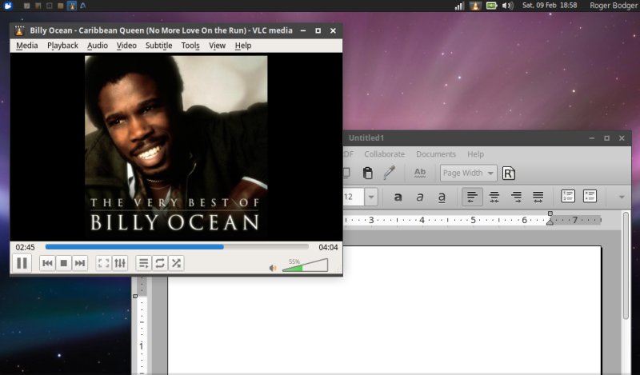Open the Subtitle menu in VLC
Screen dimensions: 640x375
[158, 46]
